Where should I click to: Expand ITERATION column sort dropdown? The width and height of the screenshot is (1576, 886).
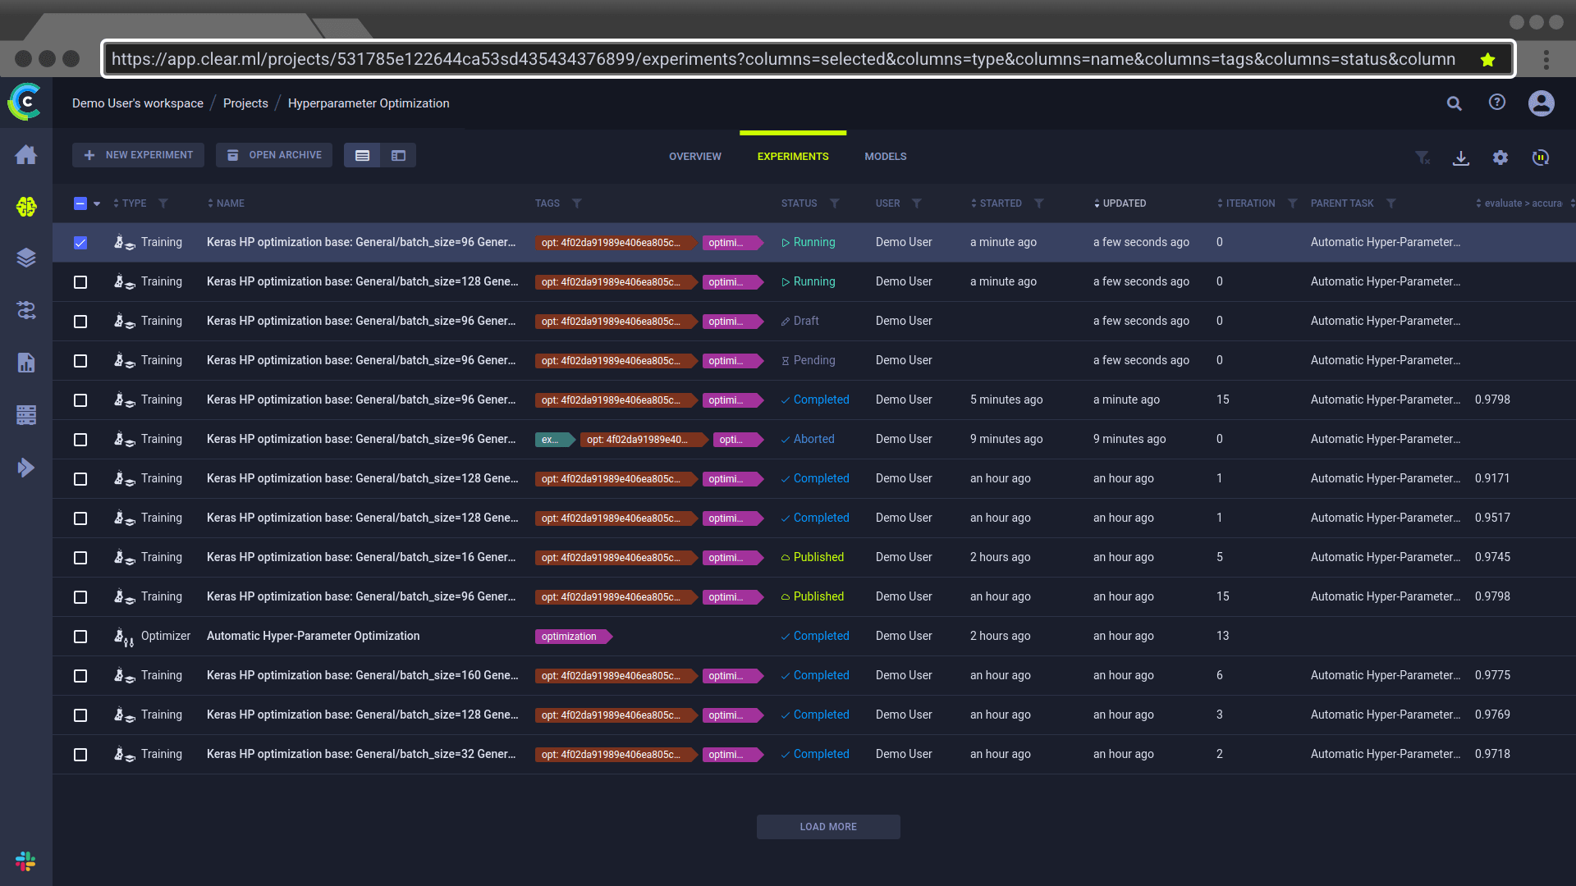[1220, 203]
